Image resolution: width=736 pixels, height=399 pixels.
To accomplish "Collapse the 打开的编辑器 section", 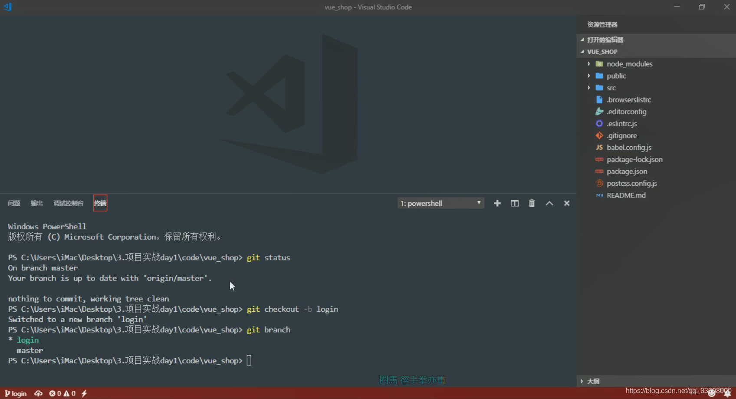I will point(582,40).
